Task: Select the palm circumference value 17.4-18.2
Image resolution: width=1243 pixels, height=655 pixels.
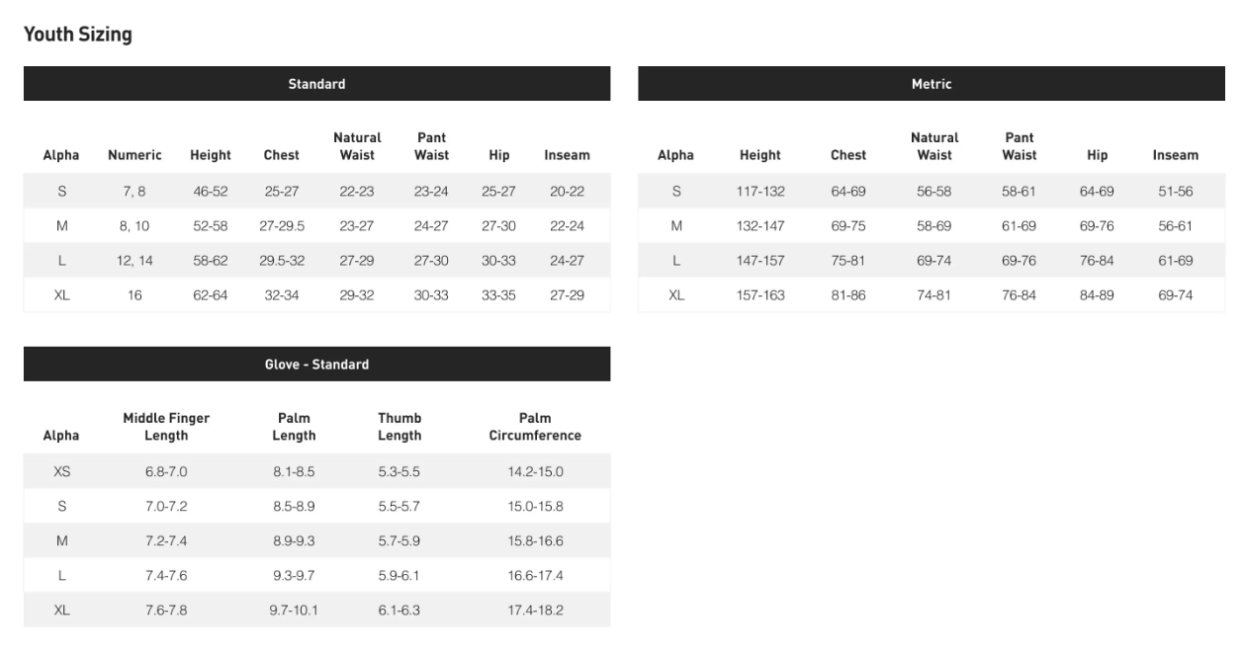Action: point(535,611)
